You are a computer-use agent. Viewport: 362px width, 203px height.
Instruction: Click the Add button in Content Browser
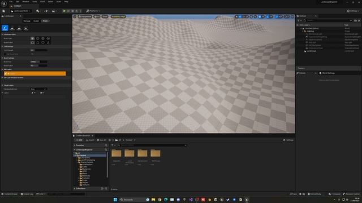pos(79,140)
